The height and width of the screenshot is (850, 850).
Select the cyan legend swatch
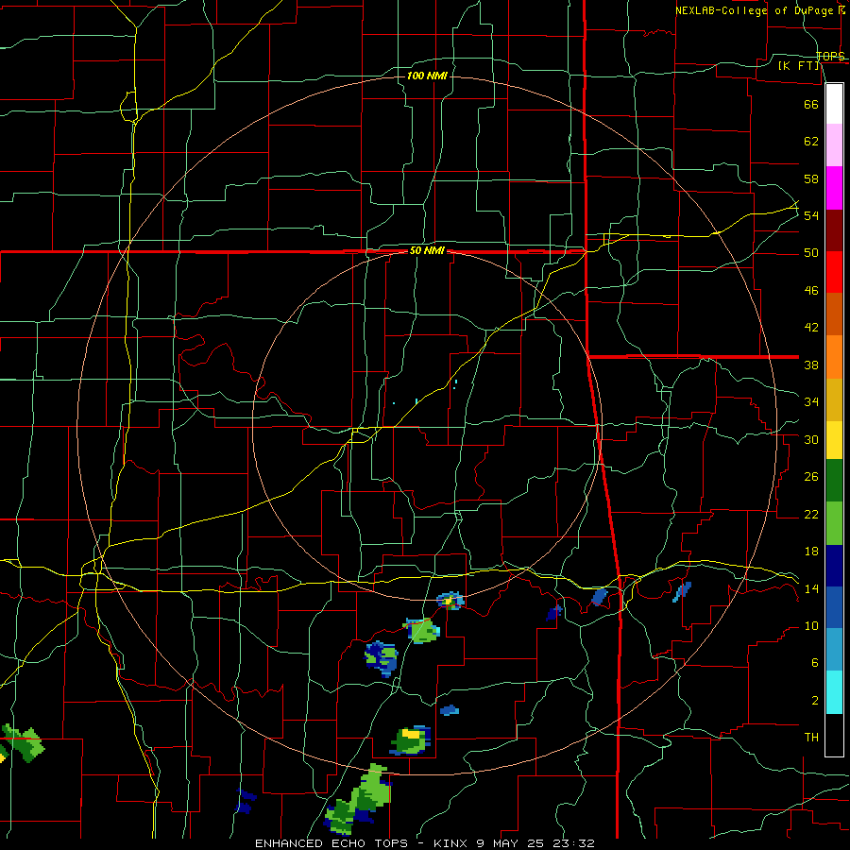(x=834, y=692)
